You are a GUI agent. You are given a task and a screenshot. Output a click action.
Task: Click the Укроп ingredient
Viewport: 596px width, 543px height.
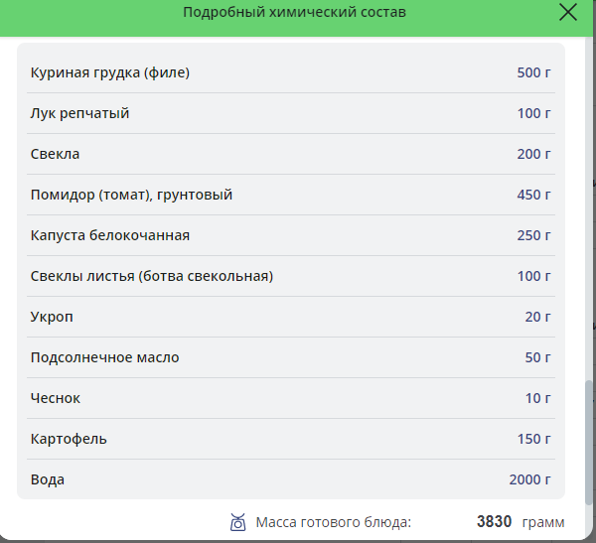tap(53, 317)
